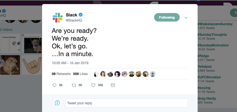Open the #UFCBrooklyn trend
Image resolution: width=237 pixels, height=112 pixels.
point(209,77)
